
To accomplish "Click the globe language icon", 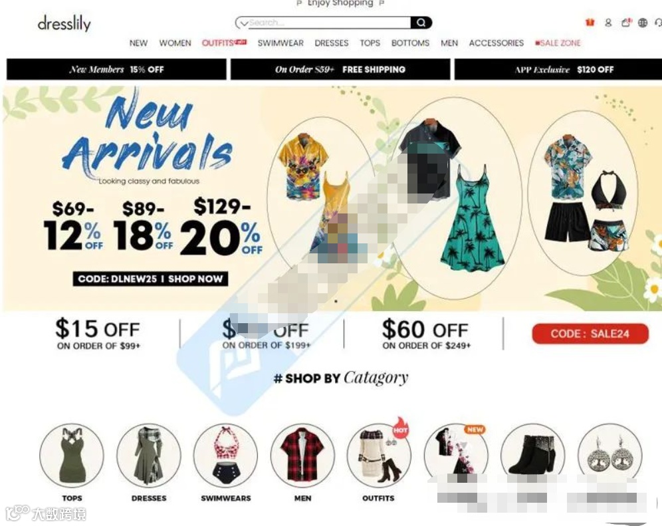I will tap(643, 23).
